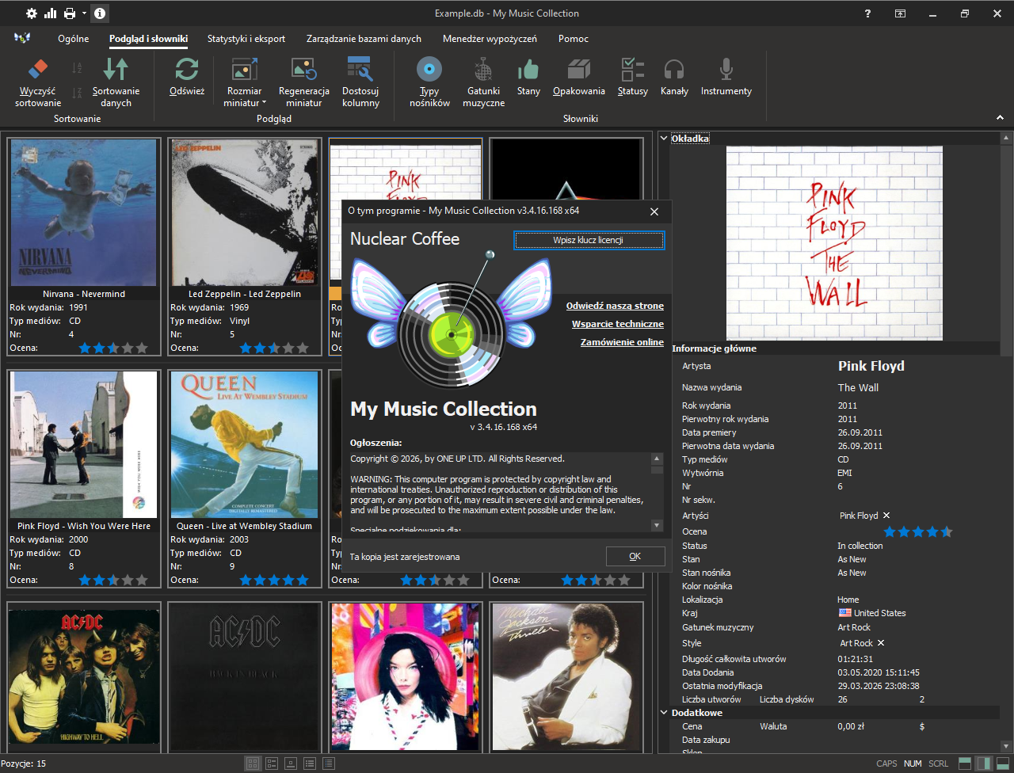
Task: Click the announcements scrollbar down arrow
Action: point(657,525)
